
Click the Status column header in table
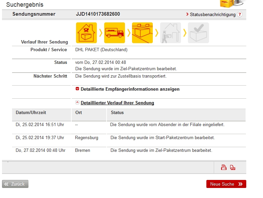(x=117, y=113)
